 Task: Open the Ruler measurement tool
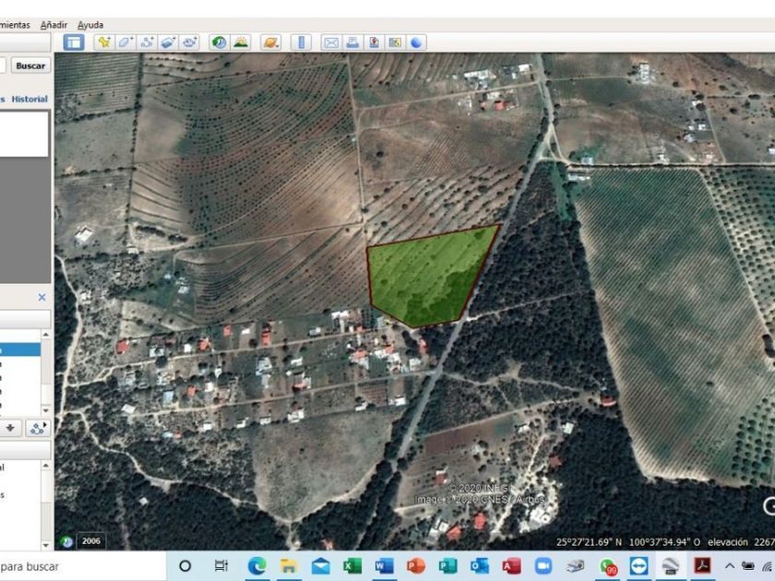[x=301, y=42]
